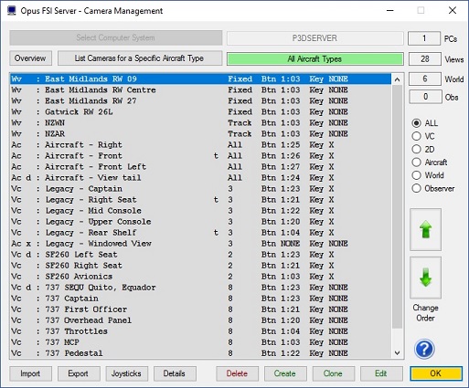Select the Aircraft - Front row
This screenshot has height=388, width=469.
point(201,156)
